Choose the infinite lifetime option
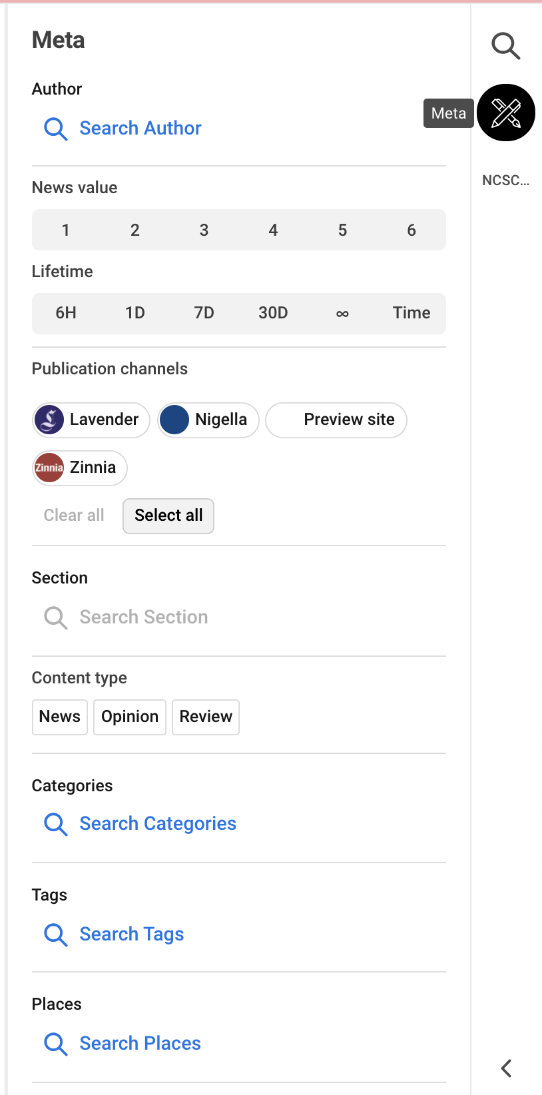 point(342,313)
